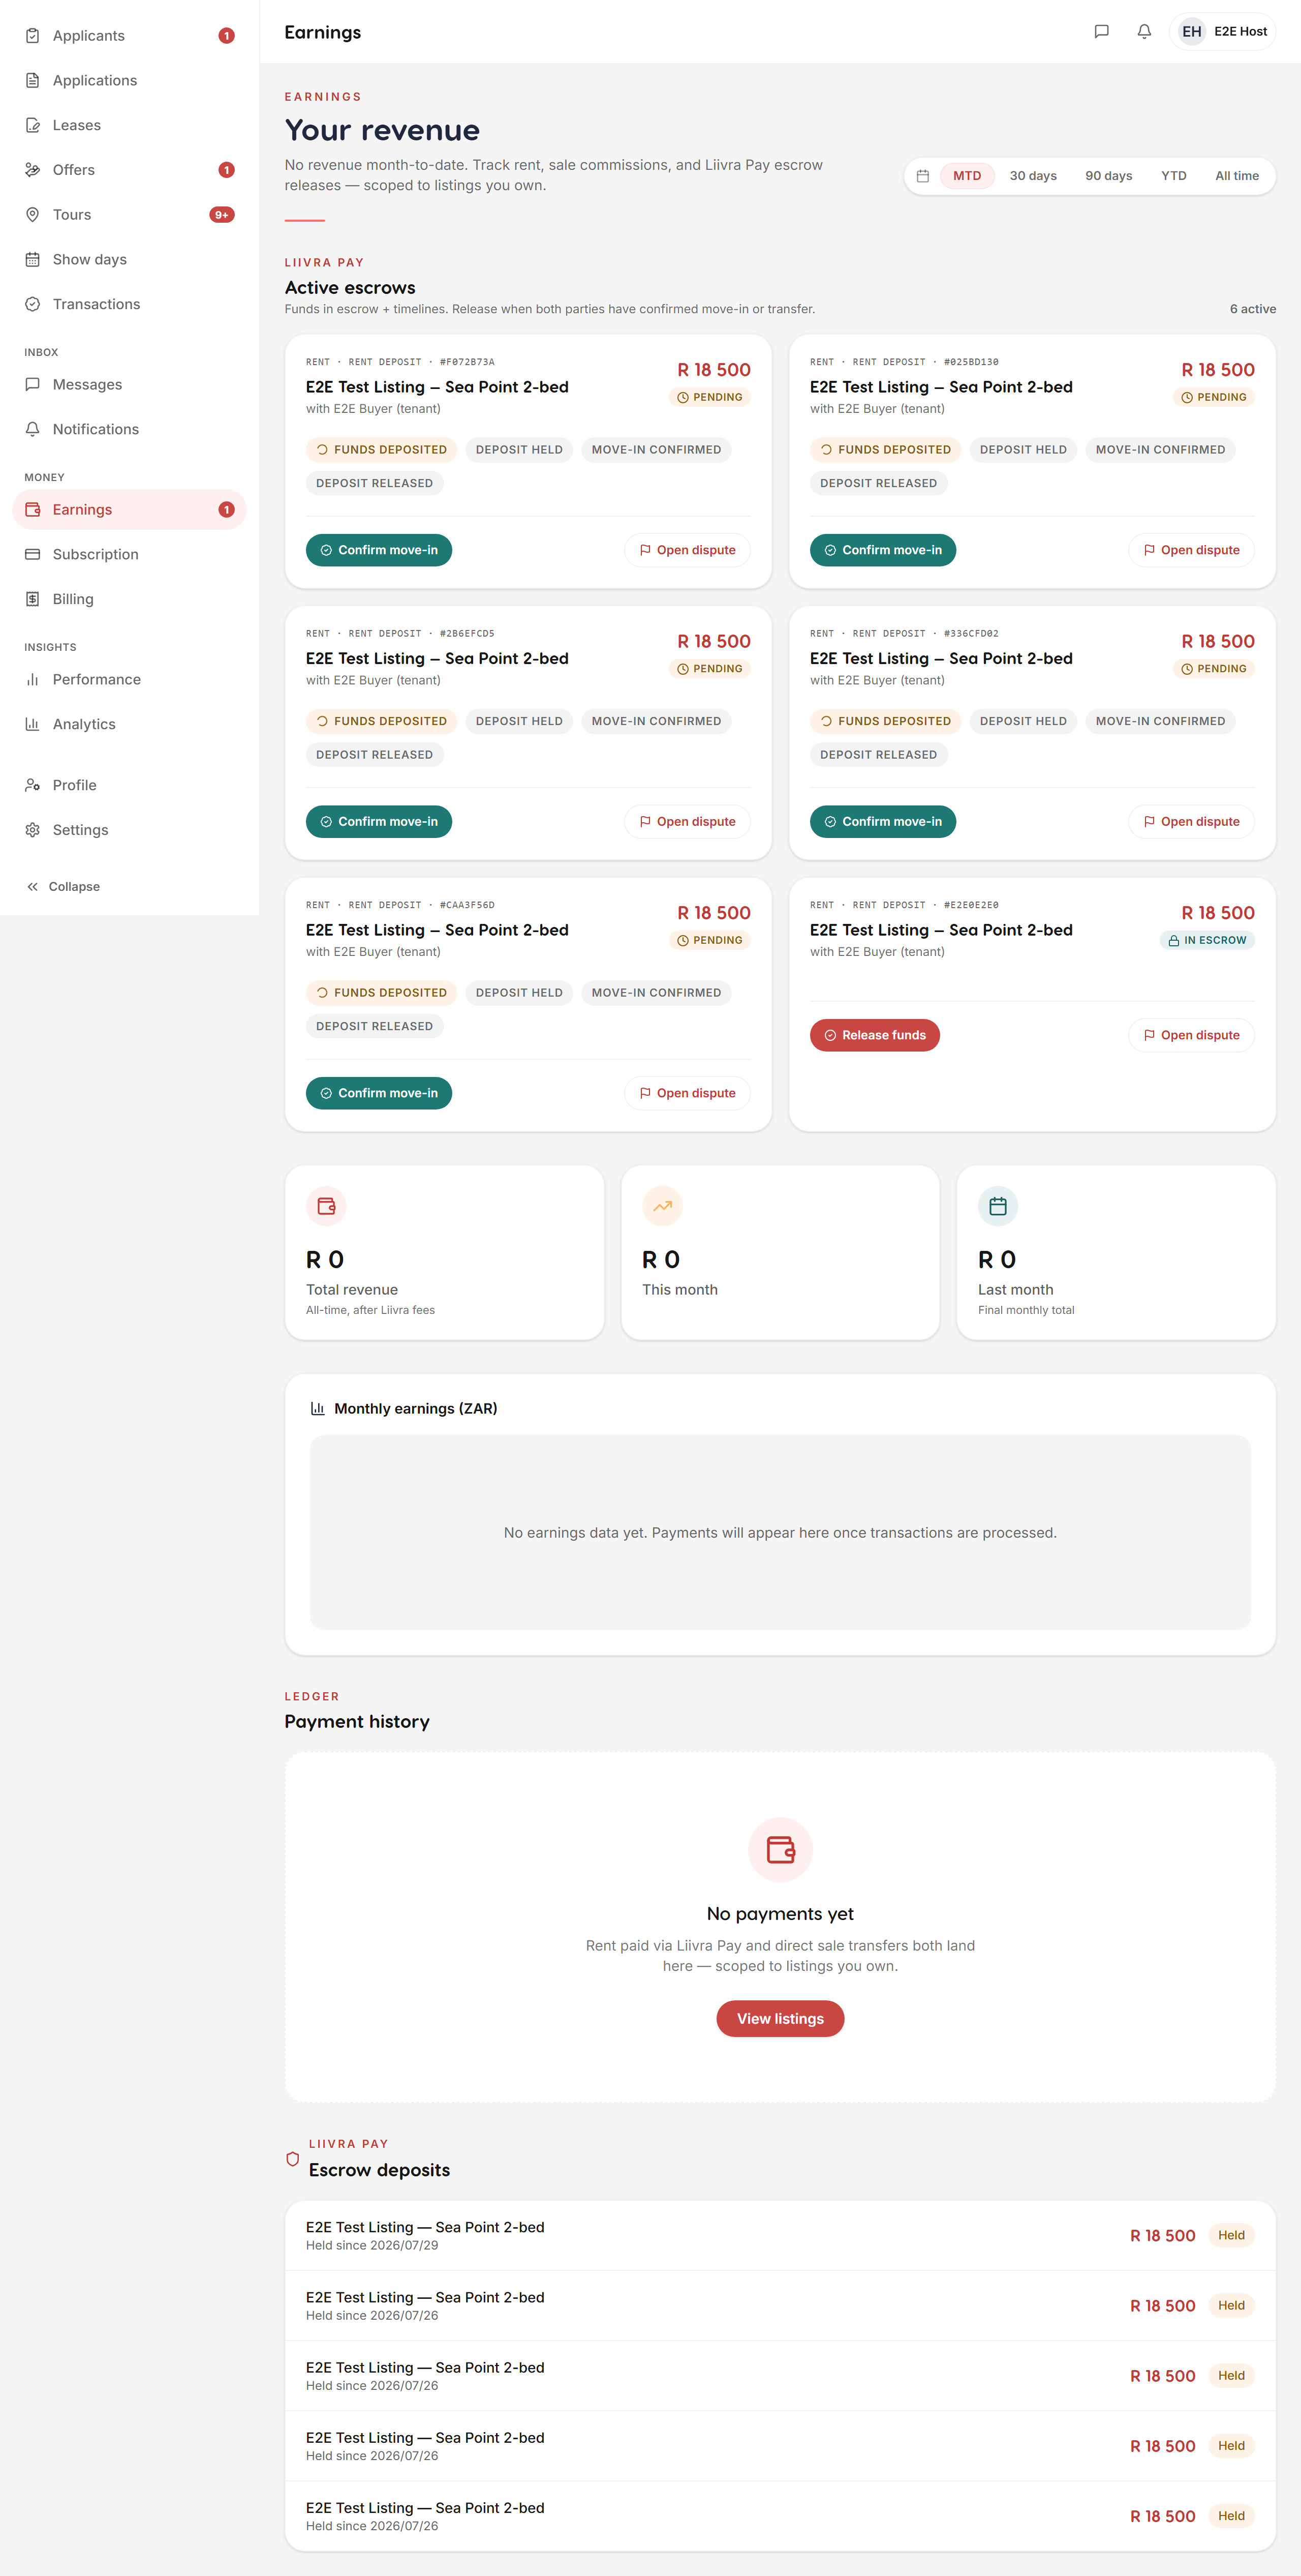Screen dimensions: 1301x2576
Task: Click the Monthly earnings chart icon
Action: (318, 1409)
